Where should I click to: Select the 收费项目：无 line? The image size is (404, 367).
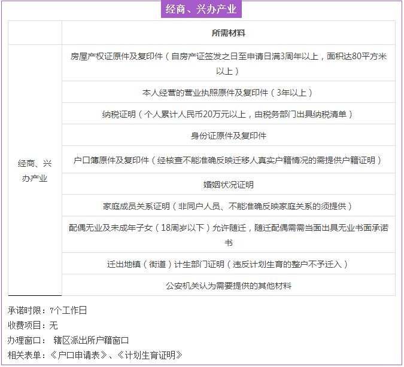[x=33, y=325]
